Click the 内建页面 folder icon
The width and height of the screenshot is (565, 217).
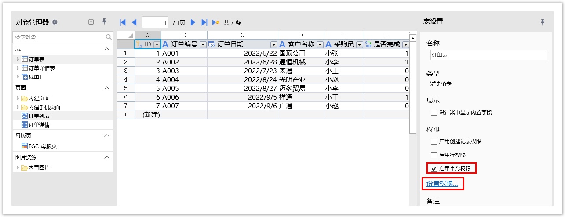click(x=25, y=98)
